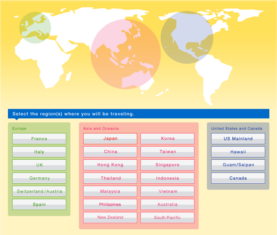The height and width of the screenshot is (235, 277).
Task: Choose Hong Kong as destination
Action: click(110, 165)
